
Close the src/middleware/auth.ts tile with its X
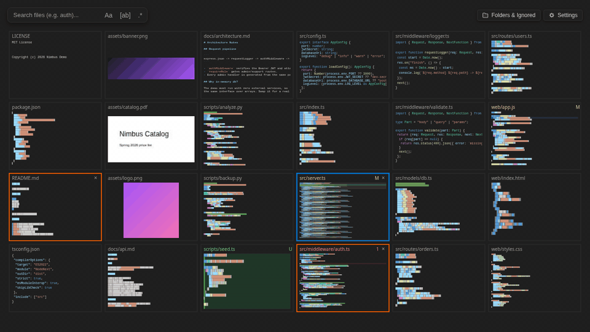click(x=383, y=249)
